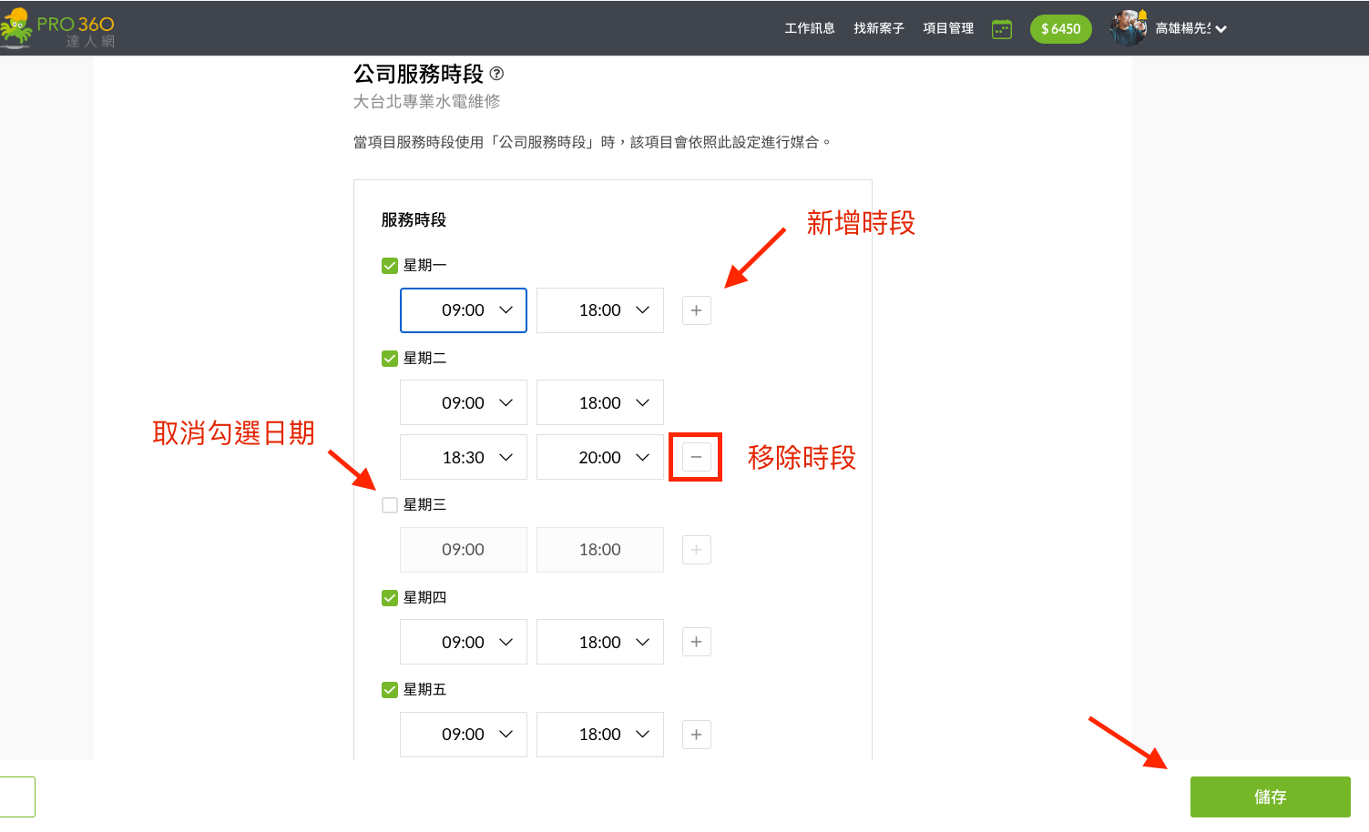Open the calendar icon in top navigation
The height and width of the screenshot is (832, 1369).
[1001, 29]
